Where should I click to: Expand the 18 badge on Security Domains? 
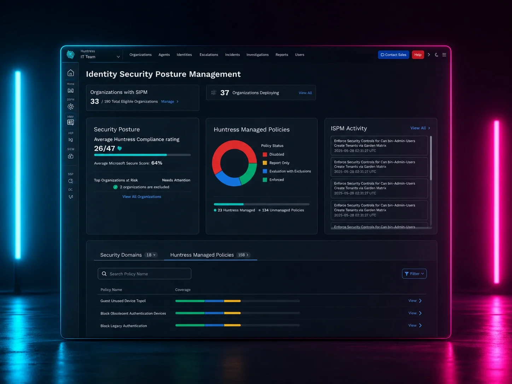pos(151,255)
